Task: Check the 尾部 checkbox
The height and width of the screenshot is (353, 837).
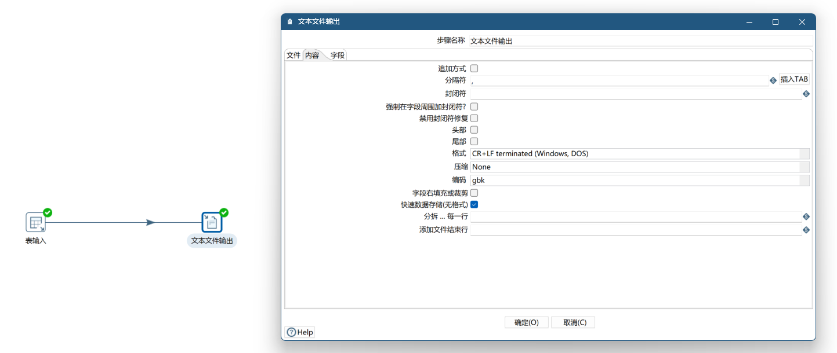Action: tap(474, 141)
